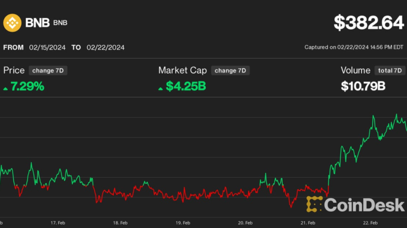Click the 'total 7D' badge beside Volume
Image resolution: width=407 pixels, height=228 pixels.
[390, 71]
